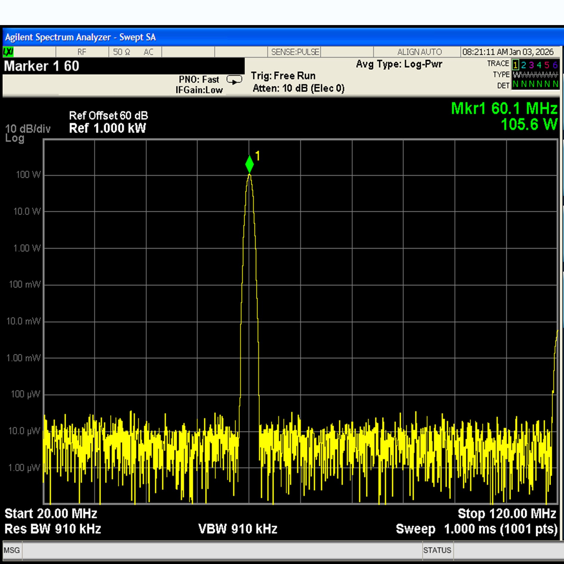Click Stop 120.00 MHz frequency value

coord(507,514)
